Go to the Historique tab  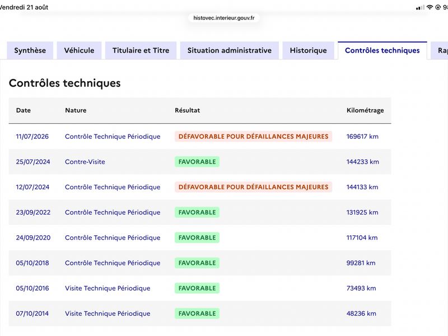(309, 50)
